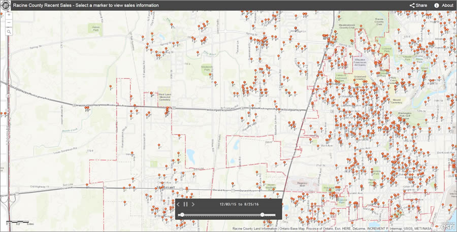
Task: Click the Mound Cemetery label
Action: pyautogui.click(x=397, y=101)
